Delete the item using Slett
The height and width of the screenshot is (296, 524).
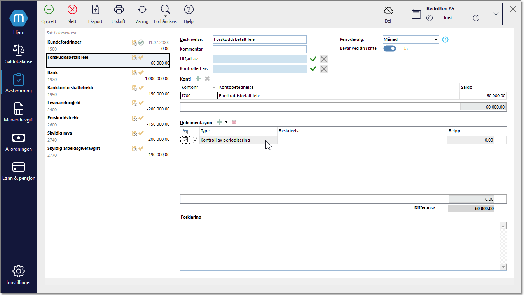[72, 14]
